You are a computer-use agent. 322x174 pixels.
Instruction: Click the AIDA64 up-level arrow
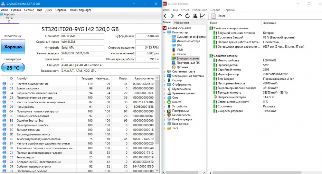pyautogui.click(x=180, y=15)
